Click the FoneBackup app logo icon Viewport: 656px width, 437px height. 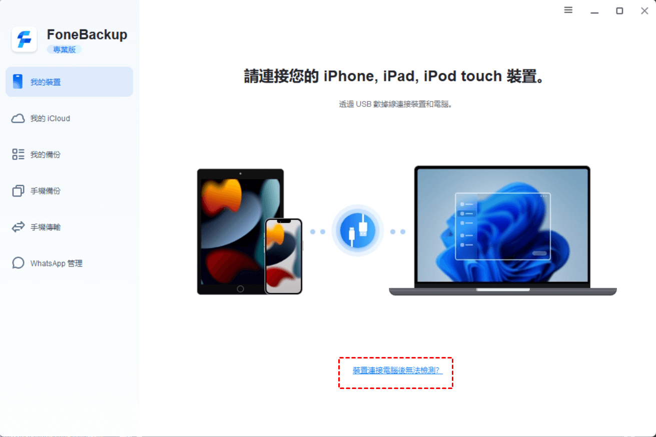tap(24, 39)
